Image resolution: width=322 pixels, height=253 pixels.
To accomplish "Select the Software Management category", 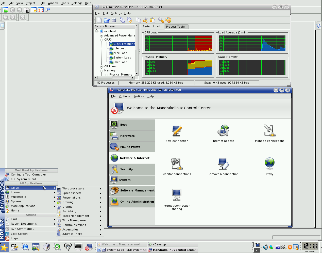I will point(132,190).
